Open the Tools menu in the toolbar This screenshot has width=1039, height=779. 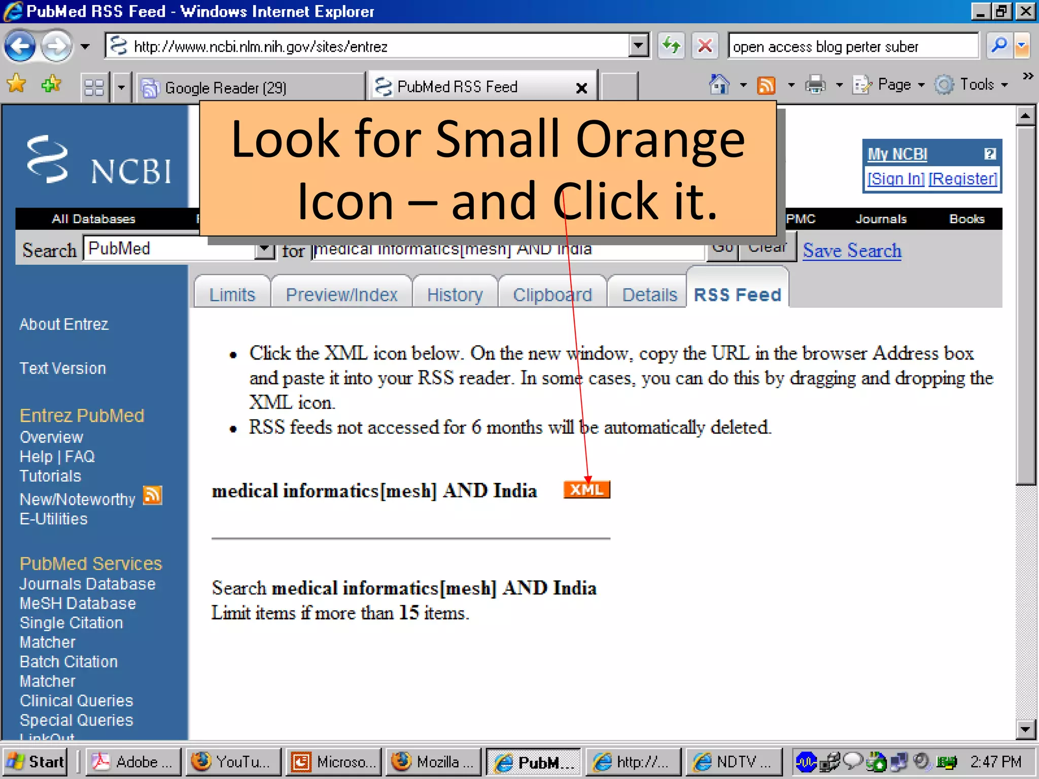coord(972,85)
